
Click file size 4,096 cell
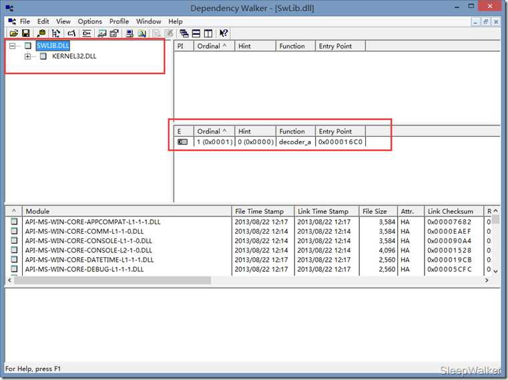(x=387, y=250)
